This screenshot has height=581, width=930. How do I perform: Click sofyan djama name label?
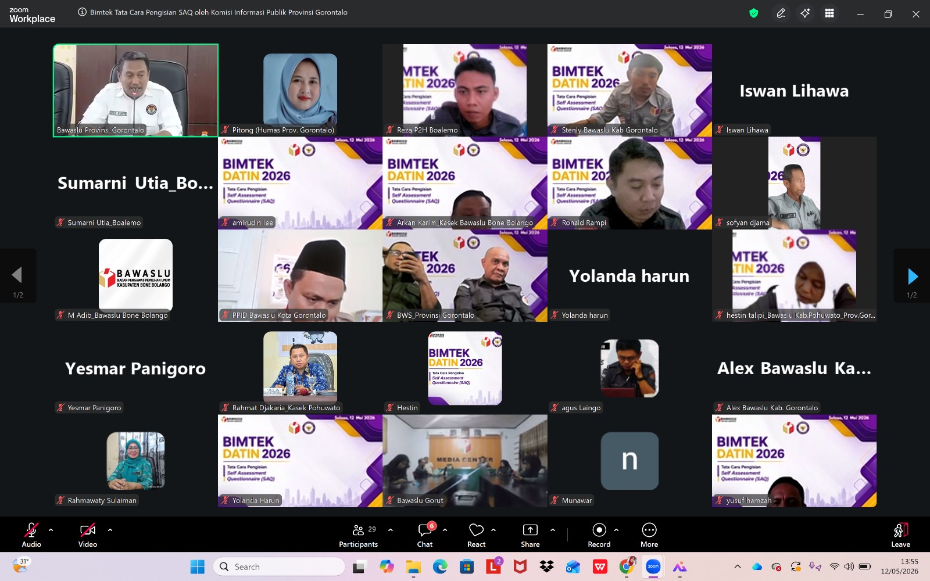[x=747, y=223]
